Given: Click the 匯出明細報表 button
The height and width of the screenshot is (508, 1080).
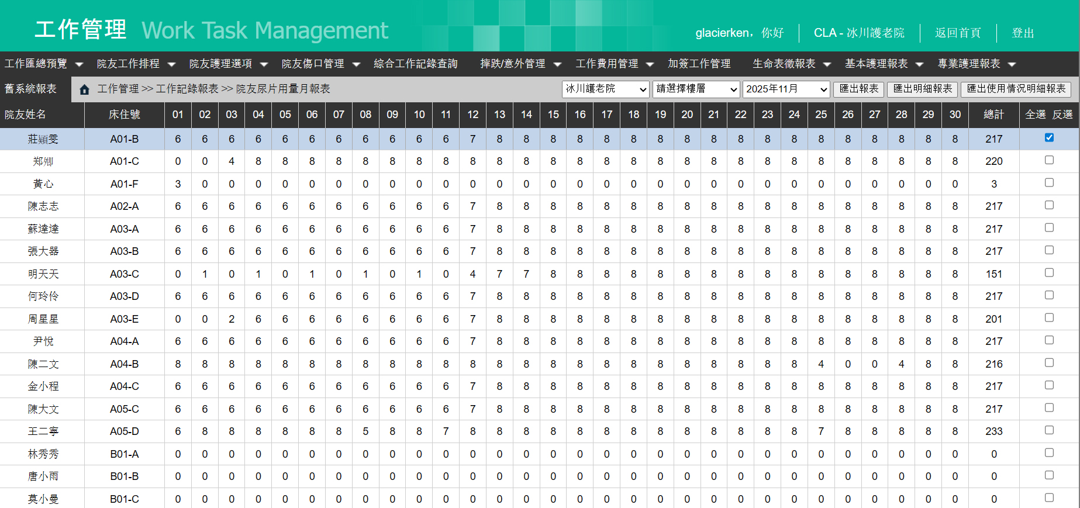Looking at the screenshot, I should [922, 89].
